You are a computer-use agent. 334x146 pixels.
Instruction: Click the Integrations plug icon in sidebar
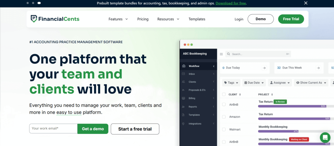click(x=184, y=124)
